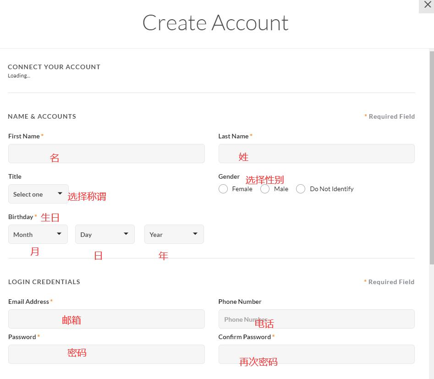Focus the Last Name text box
The height and width of the screenshot is (379, 434).
coord(316,154)
